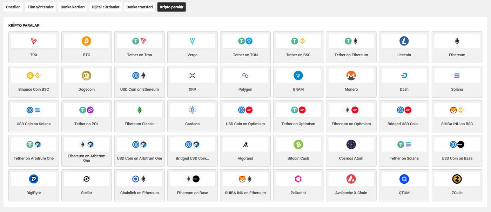Pick the Binance Coin BSC icon
The height and width of the screenshot is (212, 491).
34,76
